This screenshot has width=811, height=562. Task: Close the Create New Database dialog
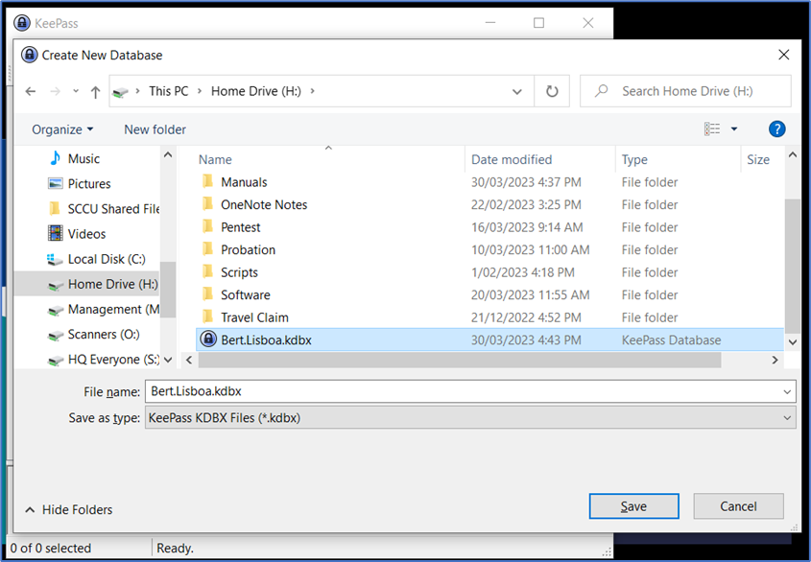pyautogui.click(x=783, y=55)
